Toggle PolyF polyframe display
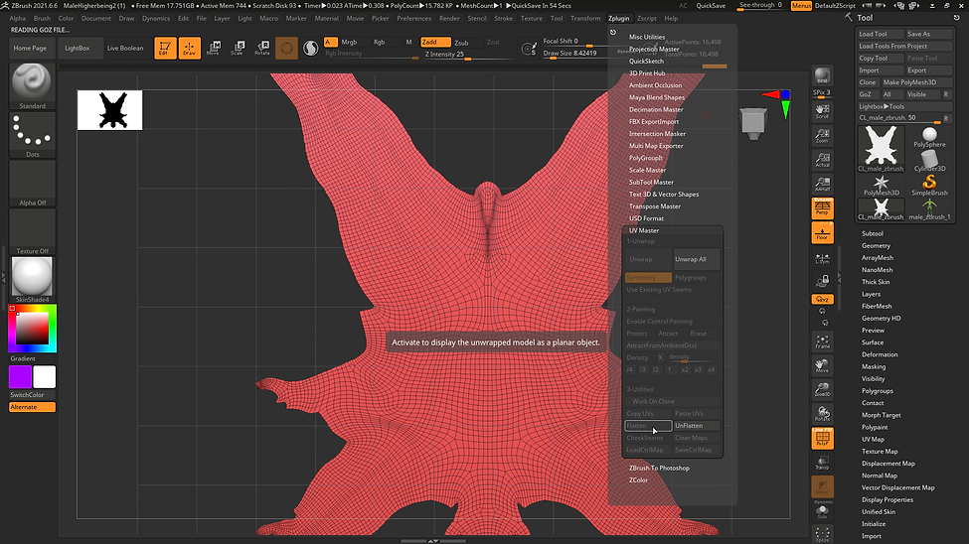 [x=822, y=438]
